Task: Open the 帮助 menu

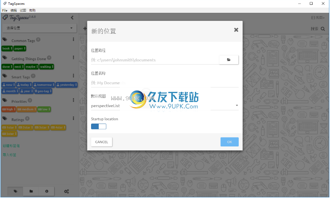Action: click(x=32, y=10)
